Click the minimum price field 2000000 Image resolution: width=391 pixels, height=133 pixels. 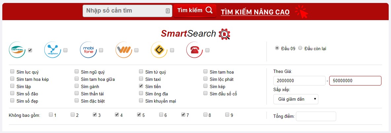300,81
